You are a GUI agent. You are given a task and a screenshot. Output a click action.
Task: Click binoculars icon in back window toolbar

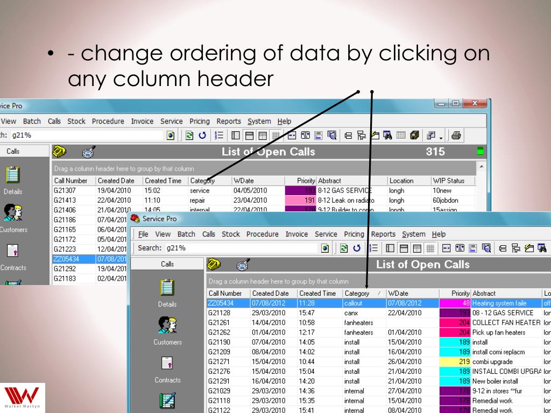(x=387, y=135)
